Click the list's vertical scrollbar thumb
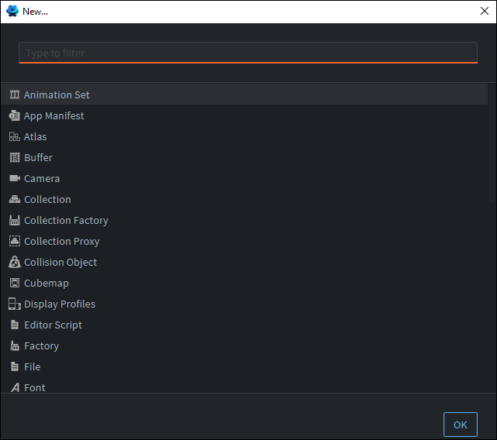Screen dimensions: 497x440 pos(492,143)
